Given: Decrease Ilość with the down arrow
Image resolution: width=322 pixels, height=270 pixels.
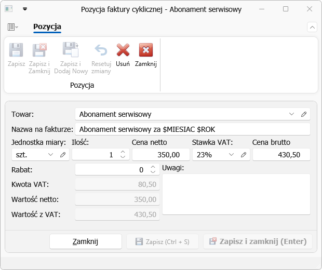Looking at the screenshot, I should 123,157.
